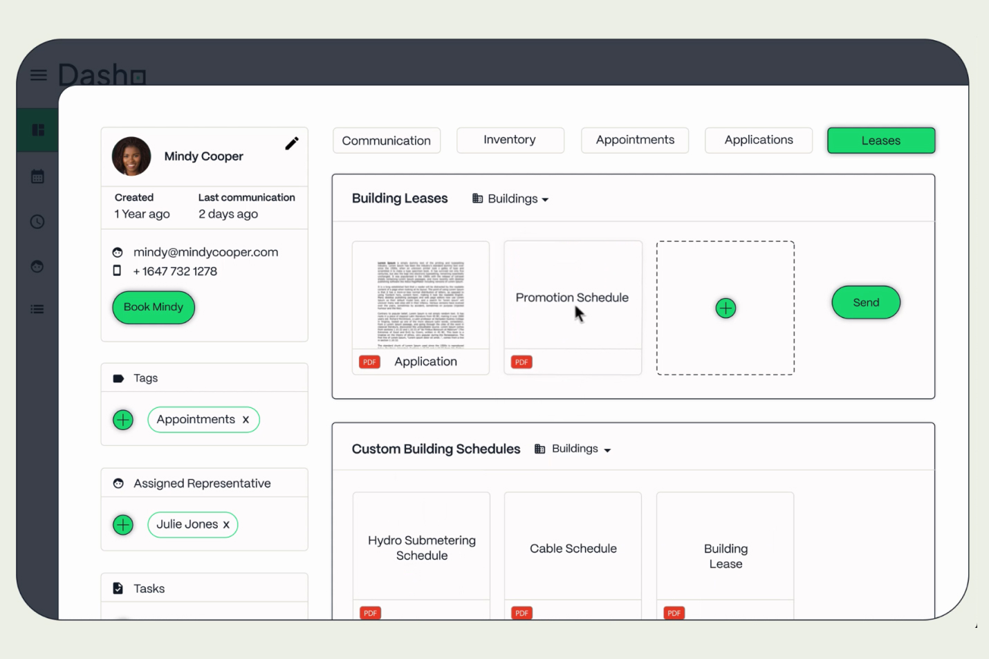Open the calendar icon in sidebar
The height and width of the screenshot is (659, 989).
[37, 176]
